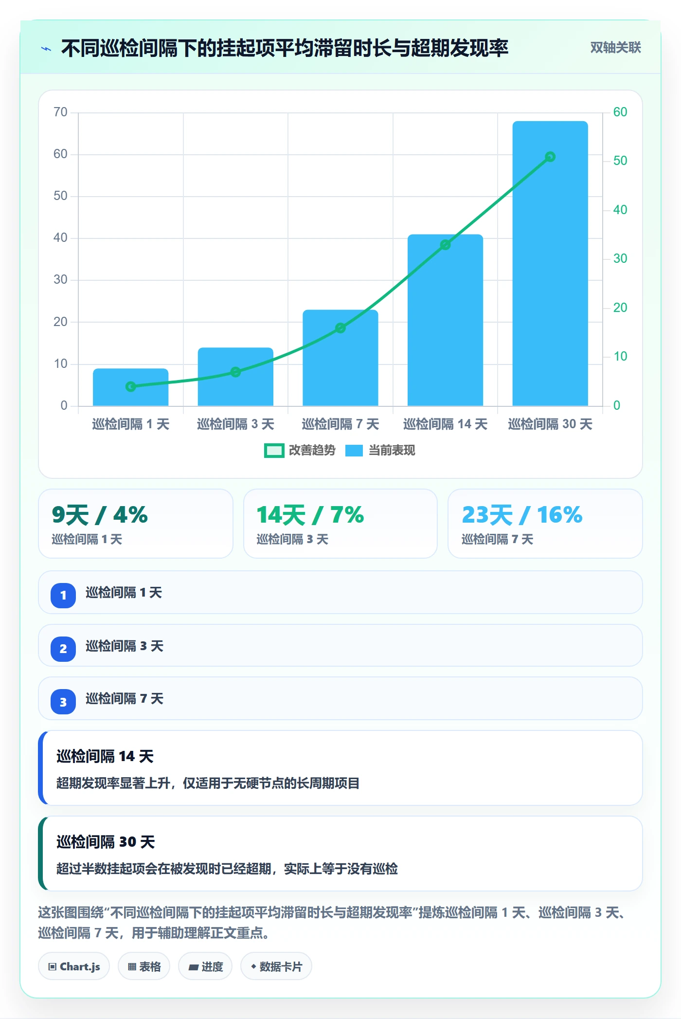681x1019 pixels.
Task: Click the 双轴关联 label in the header
Action: 615,48
